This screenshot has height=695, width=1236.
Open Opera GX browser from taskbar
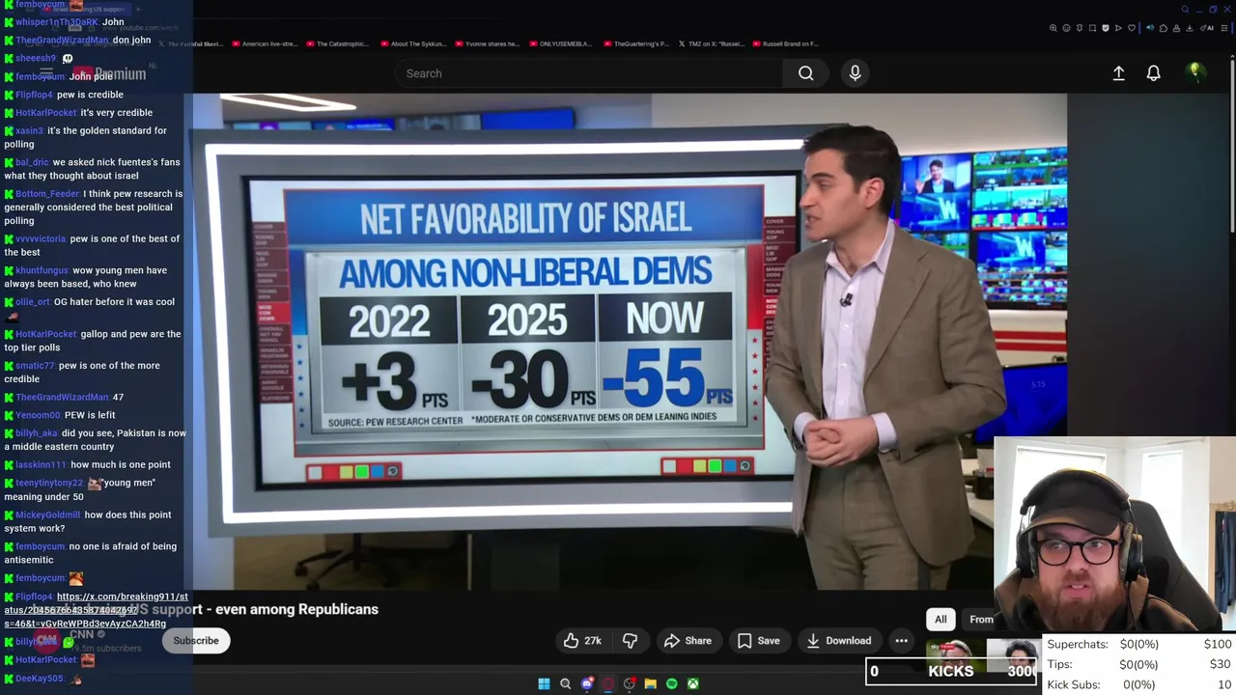pos(607,683)
